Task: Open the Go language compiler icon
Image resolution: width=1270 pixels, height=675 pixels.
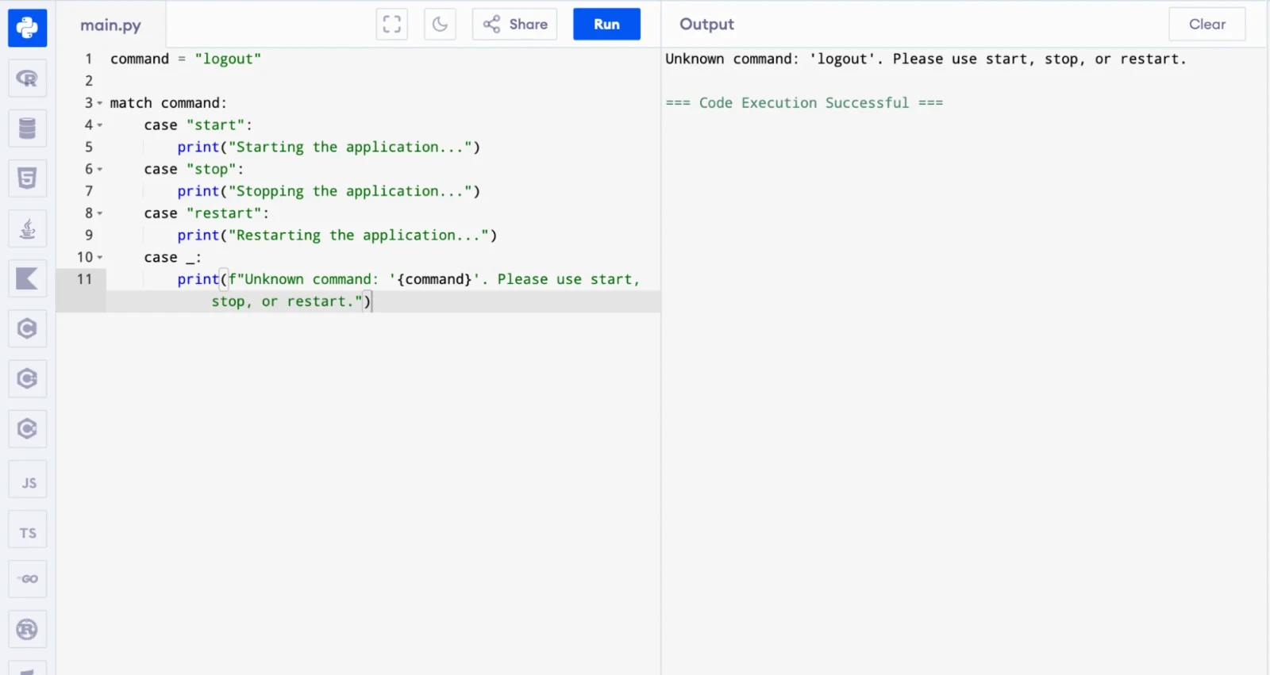Action: tap(27, 580)
